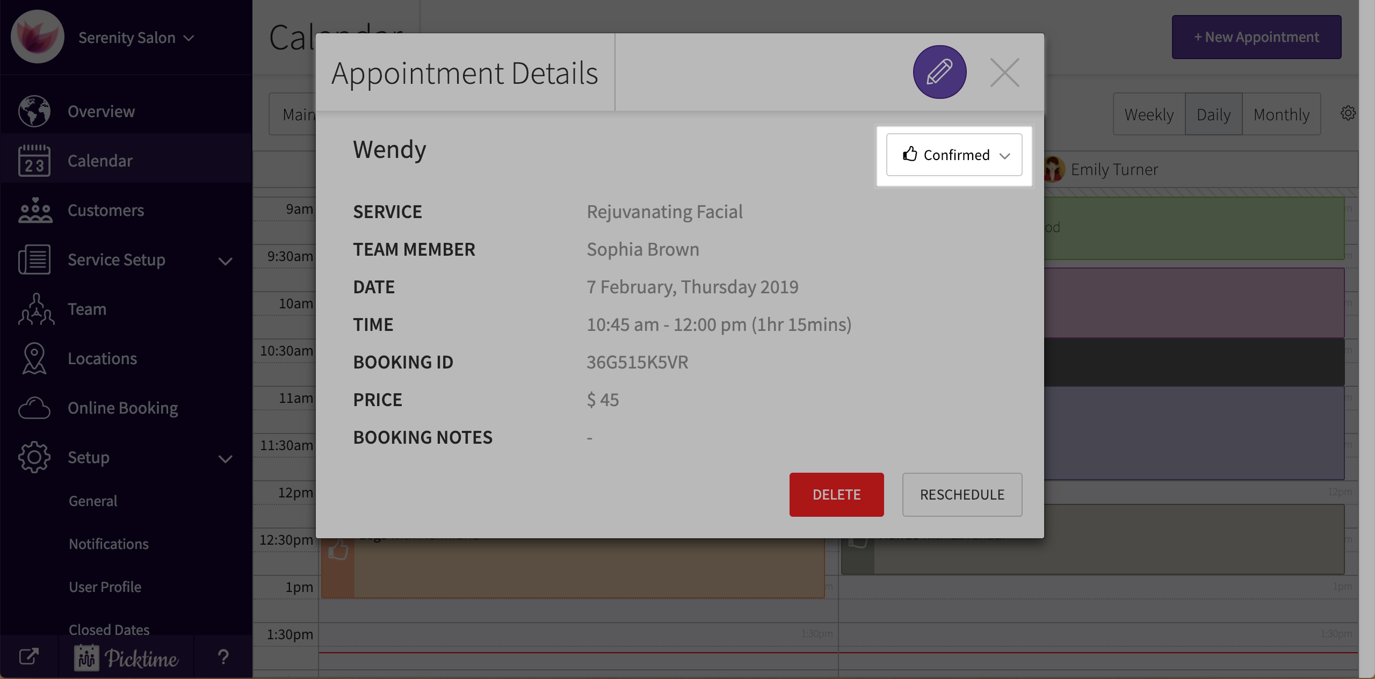Click the external link icon at bottom left

tap(30, 656)
